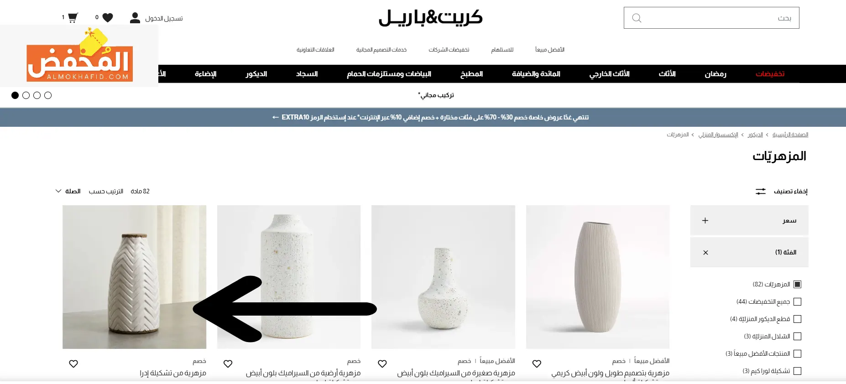This screenshot has height=384, width=846.
Task: Favorite the small white ceramic vase
Action: [382, 364]
